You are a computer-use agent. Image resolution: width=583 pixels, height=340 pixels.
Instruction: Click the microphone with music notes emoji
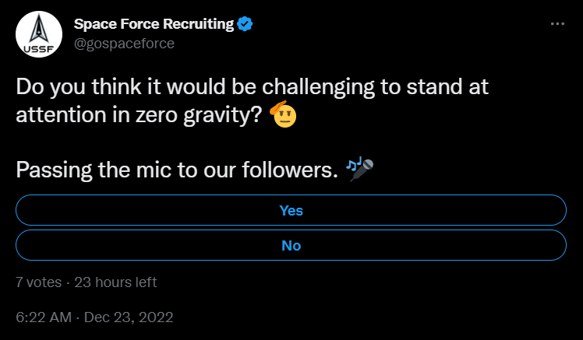[x=359, y=170]
